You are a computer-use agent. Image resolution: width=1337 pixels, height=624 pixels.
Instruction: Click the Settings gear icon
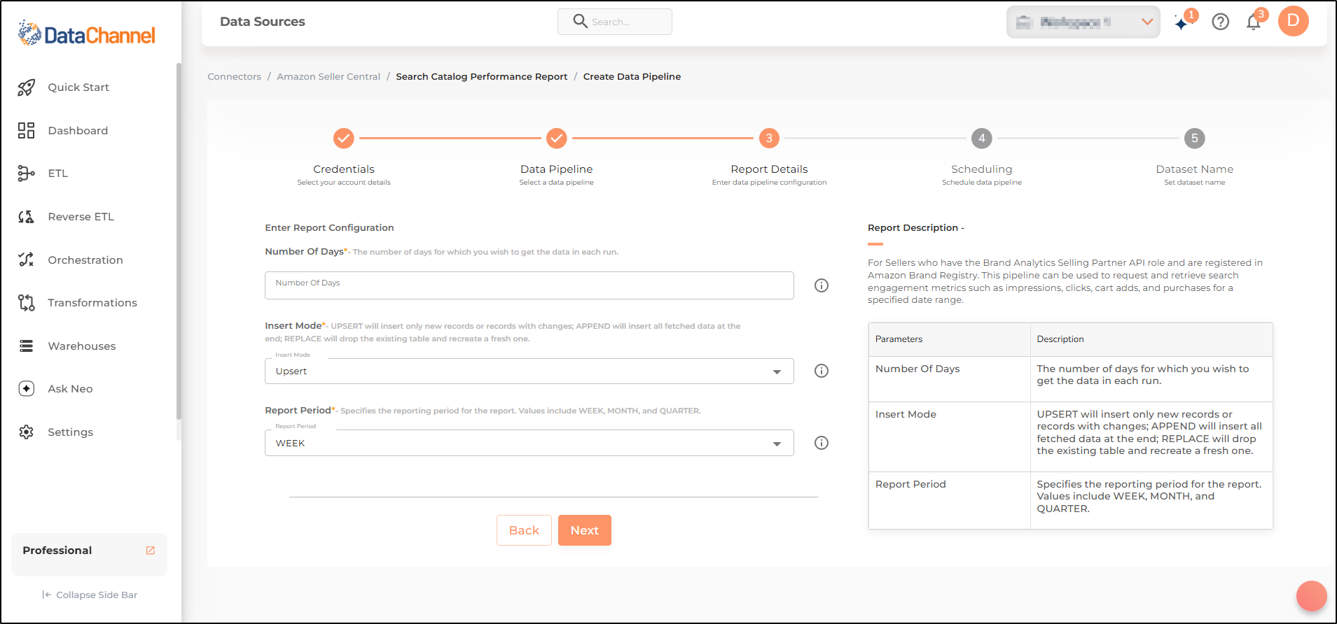point(27,432)
